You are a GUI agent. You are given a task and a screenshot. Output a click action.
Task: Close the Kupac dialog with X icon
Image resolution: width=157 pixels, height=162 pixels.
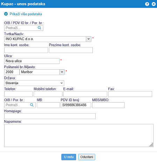[154, 4]
